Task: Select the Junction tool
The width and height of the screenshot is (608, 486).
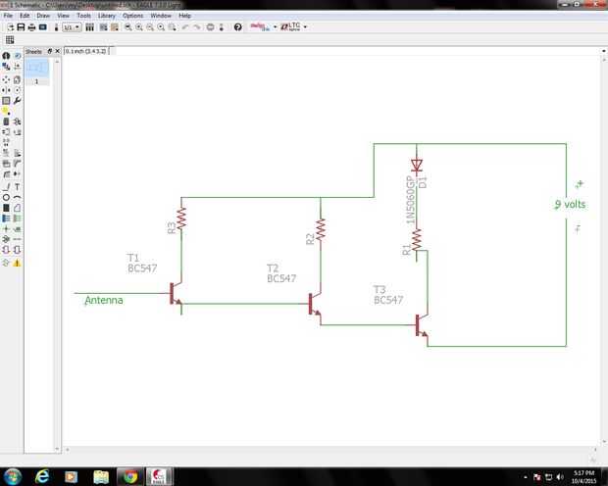Action: [6, 229]
